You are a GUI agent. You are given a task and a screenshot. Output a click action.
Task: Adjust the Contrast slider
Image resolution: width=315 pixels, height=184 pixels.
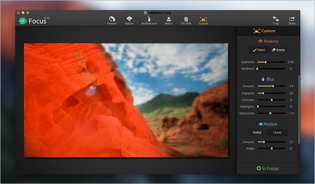[271, 100]
